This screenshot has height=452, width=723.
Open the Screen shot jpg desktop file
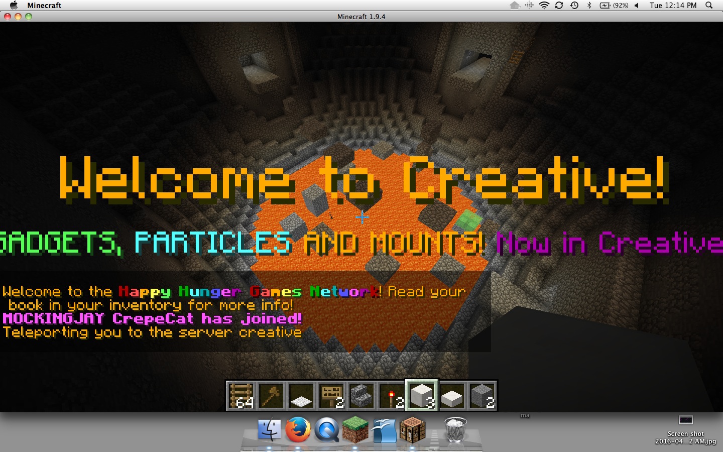click(x=685, y=429)
